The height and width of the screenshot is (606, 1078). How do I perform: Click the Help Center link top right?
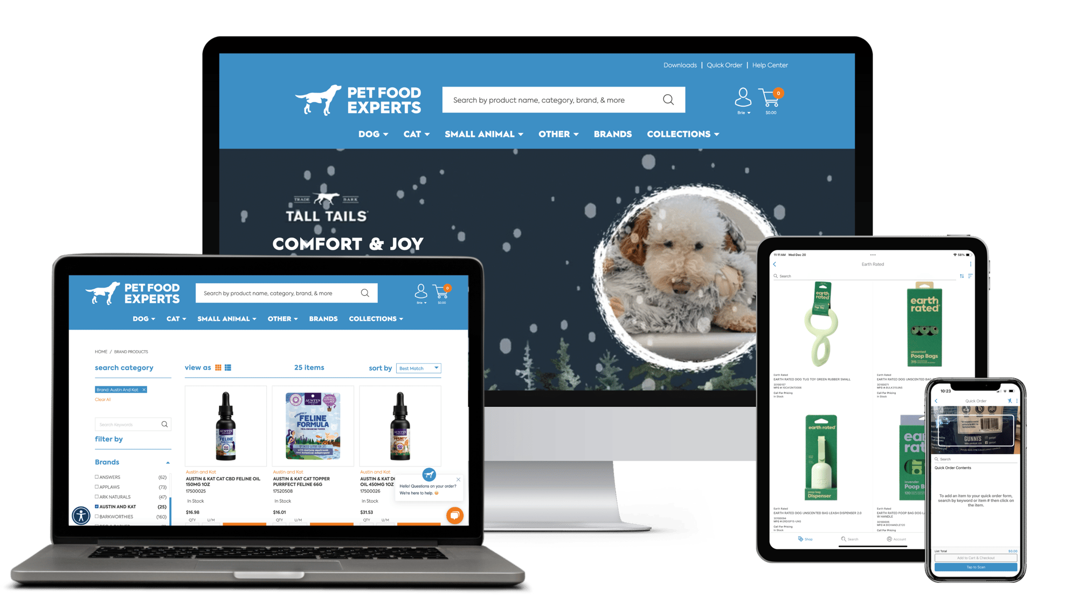[770, 65]
